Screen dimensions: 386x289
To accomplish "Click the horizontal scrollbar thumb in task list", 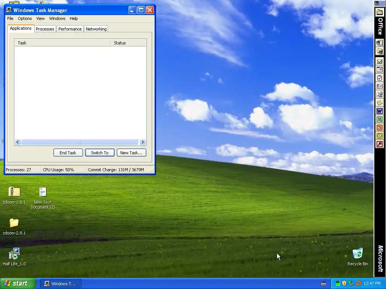I will coord(79,142).
